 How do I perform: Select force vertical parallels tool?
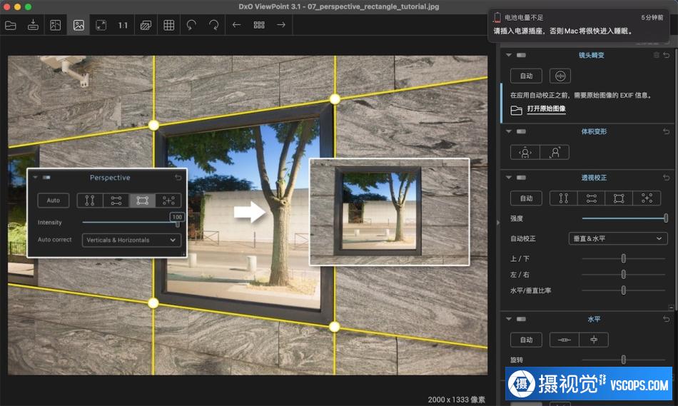point(564,198)
